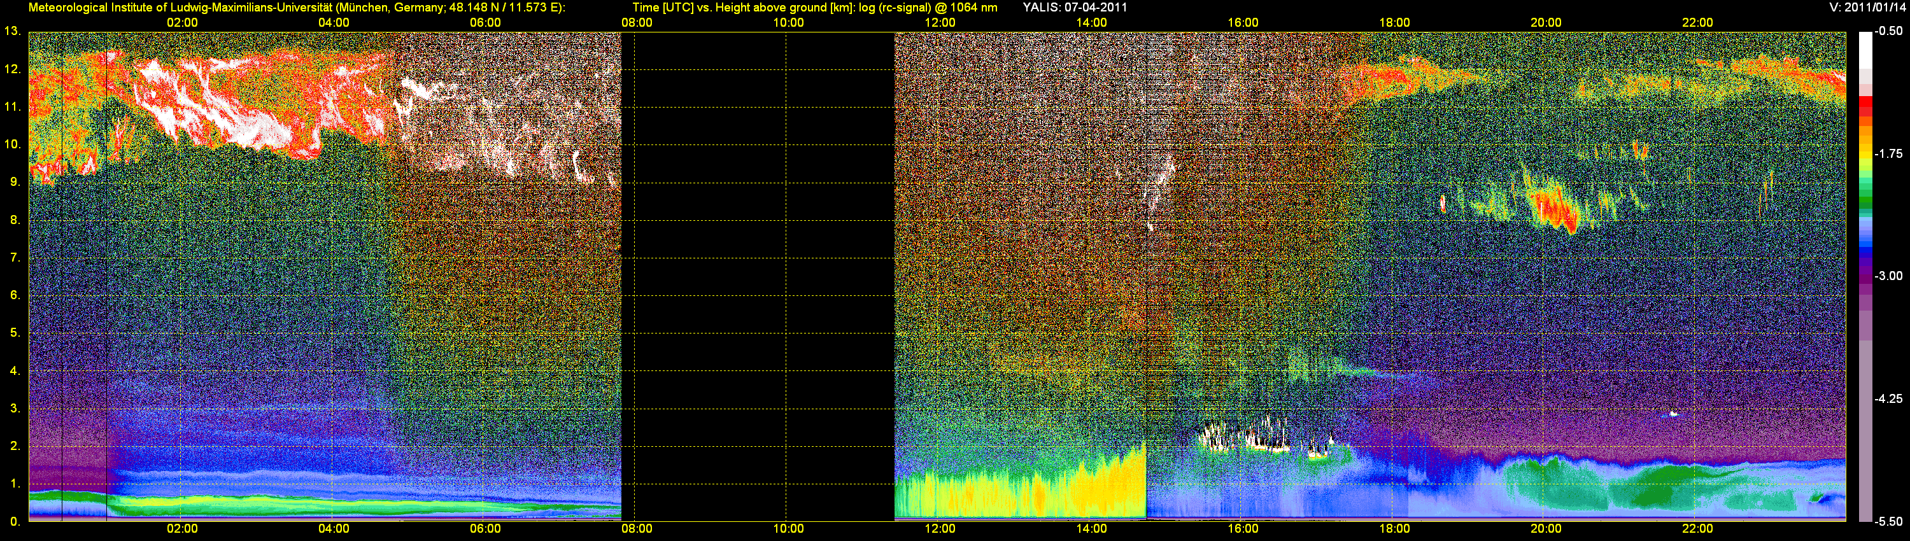The height and width of the screenshot is (541, 1910).
Task: Click the 'YALIS: 07-04-2011' date label
Action: click(1075, 8)
